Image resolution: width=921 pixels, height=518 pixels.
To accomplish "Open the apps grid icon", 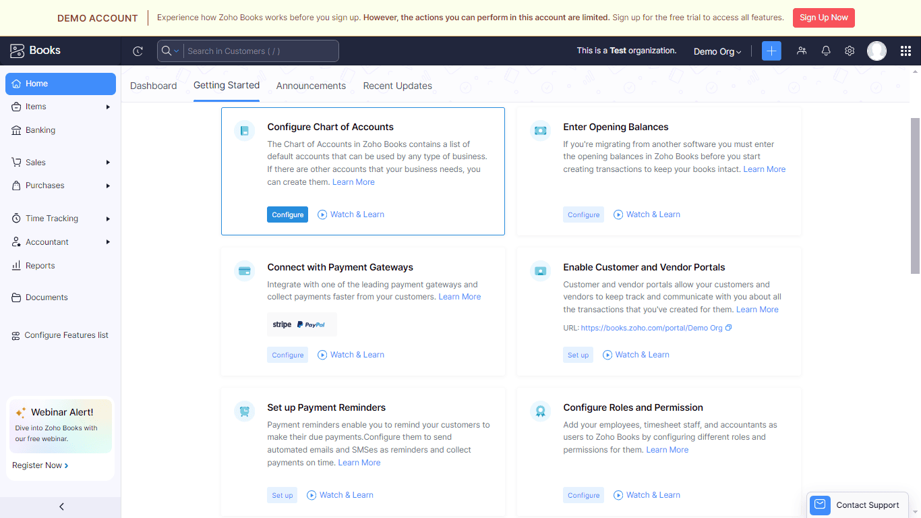I will click(x=906, y=51).
